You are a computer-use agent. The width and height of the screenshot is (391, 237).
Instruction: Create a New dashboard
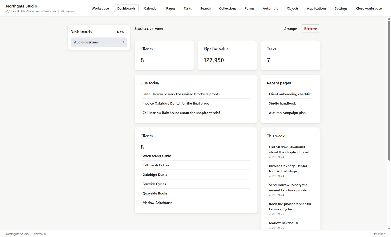coord(120,32)
